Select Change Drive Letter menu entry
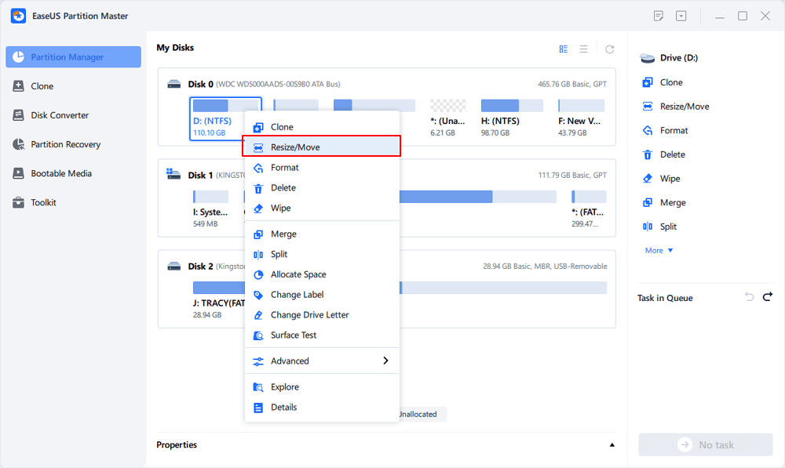Screen dimensions: 785x468 tap(309, 314)
